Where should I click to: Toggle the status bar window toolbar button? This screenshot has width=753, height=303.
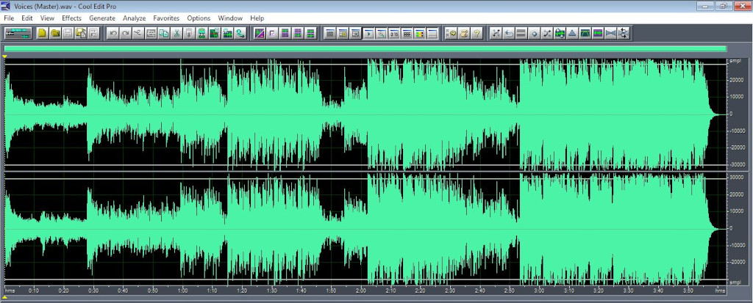(432, 34)
